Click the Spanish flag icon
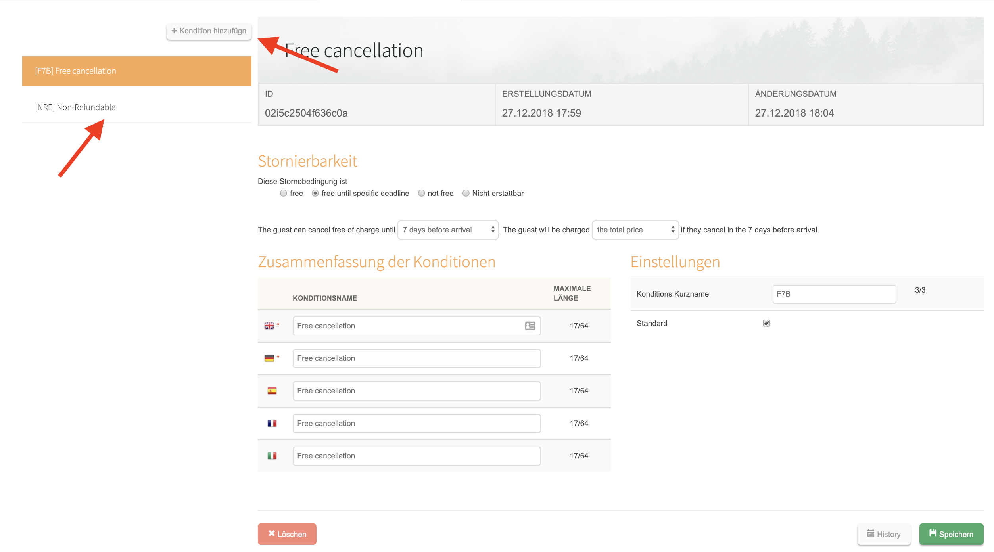This screenshot has height=552, width=994. coord(272,391)
